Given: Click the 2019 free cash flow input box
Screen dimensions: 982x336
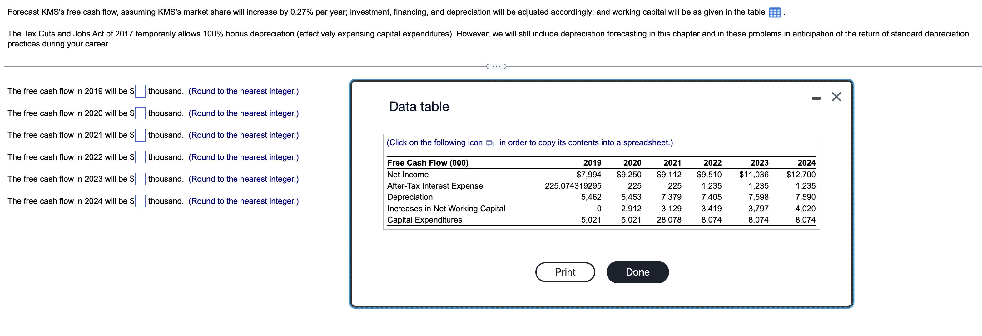Looking at the screenshot, I should 140,91.
